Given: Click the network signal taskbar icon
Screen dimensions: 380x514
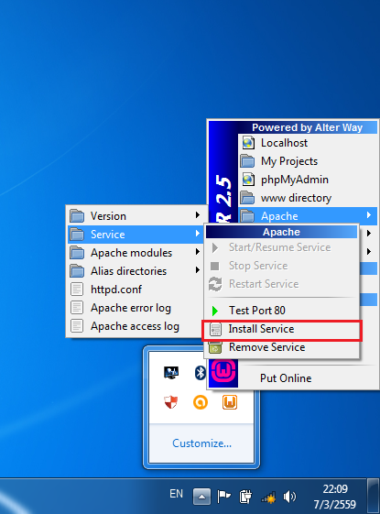Looking at the screenshot, I should tap(268, 498).
